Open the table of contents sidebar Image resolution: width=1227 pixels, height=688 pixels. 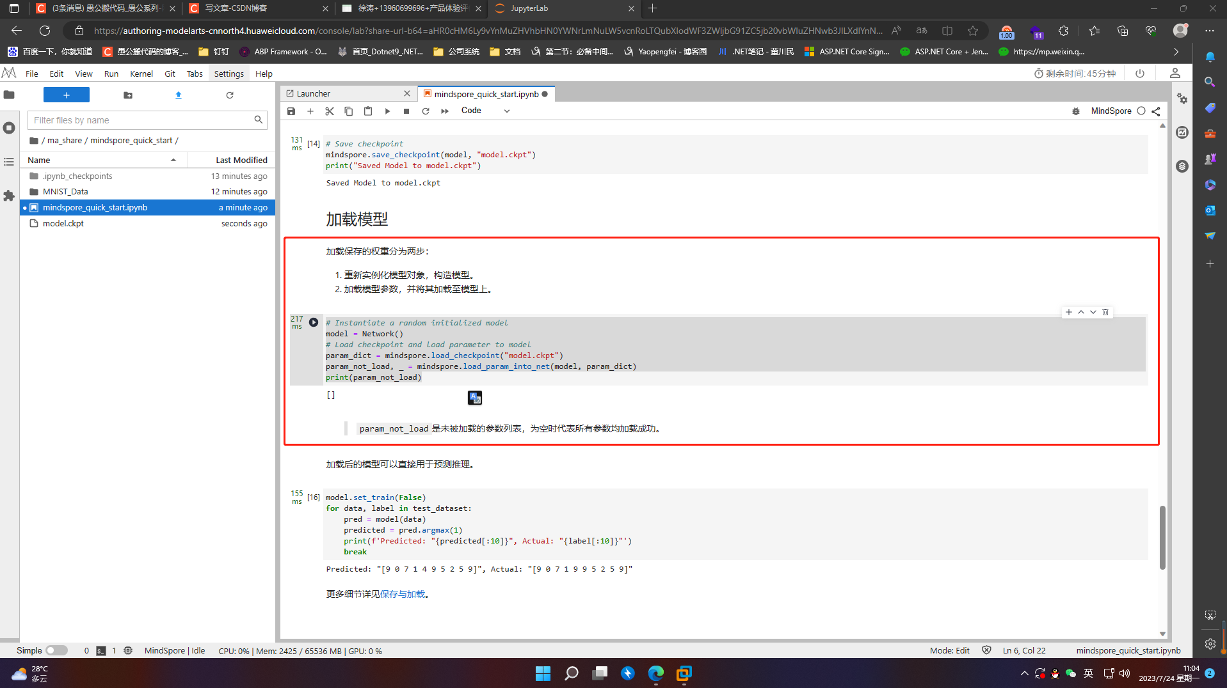[9, 162]
